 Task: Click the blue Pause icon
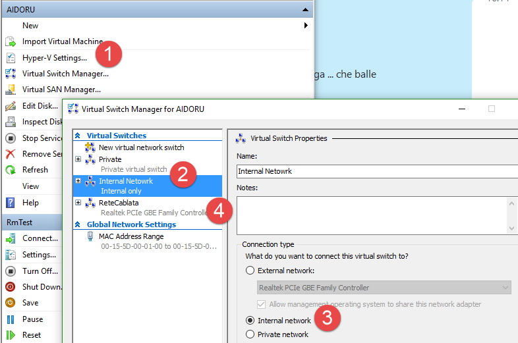point(11,319)
